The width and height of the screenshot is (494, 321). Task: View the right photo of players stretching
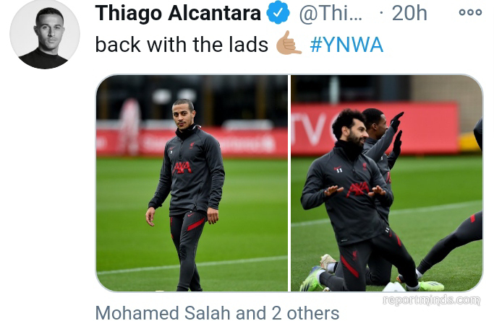click(x=386, y=183)
